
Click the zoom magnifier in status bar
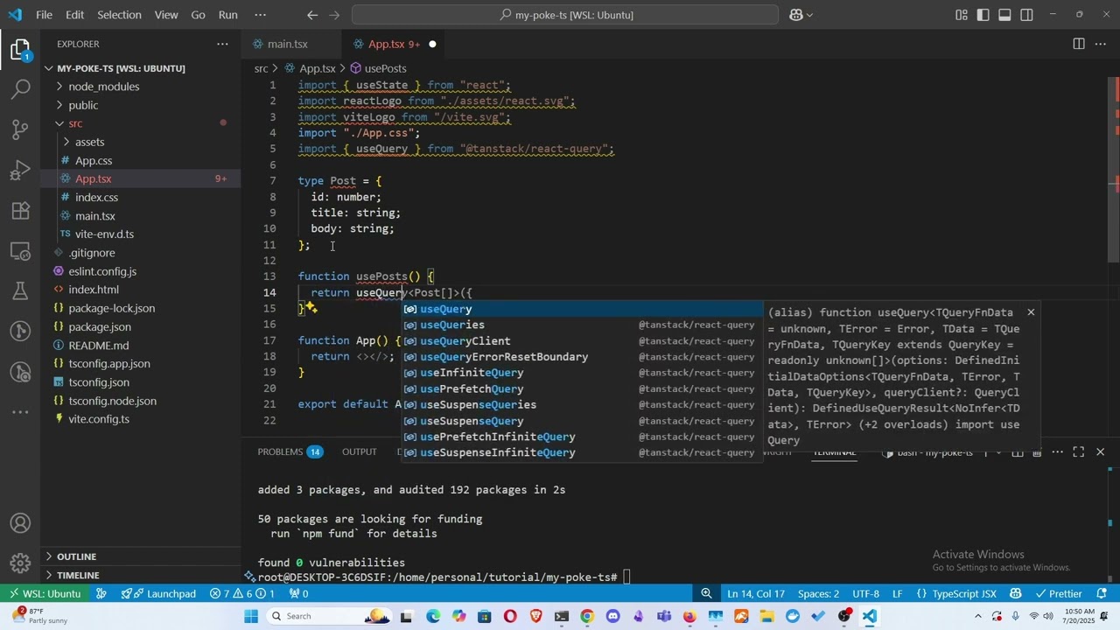click(706, 593)
